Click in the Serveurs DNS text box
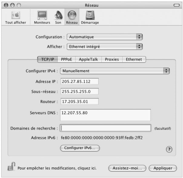The height and width of the screenshot is (178, 183). [105, 115]
